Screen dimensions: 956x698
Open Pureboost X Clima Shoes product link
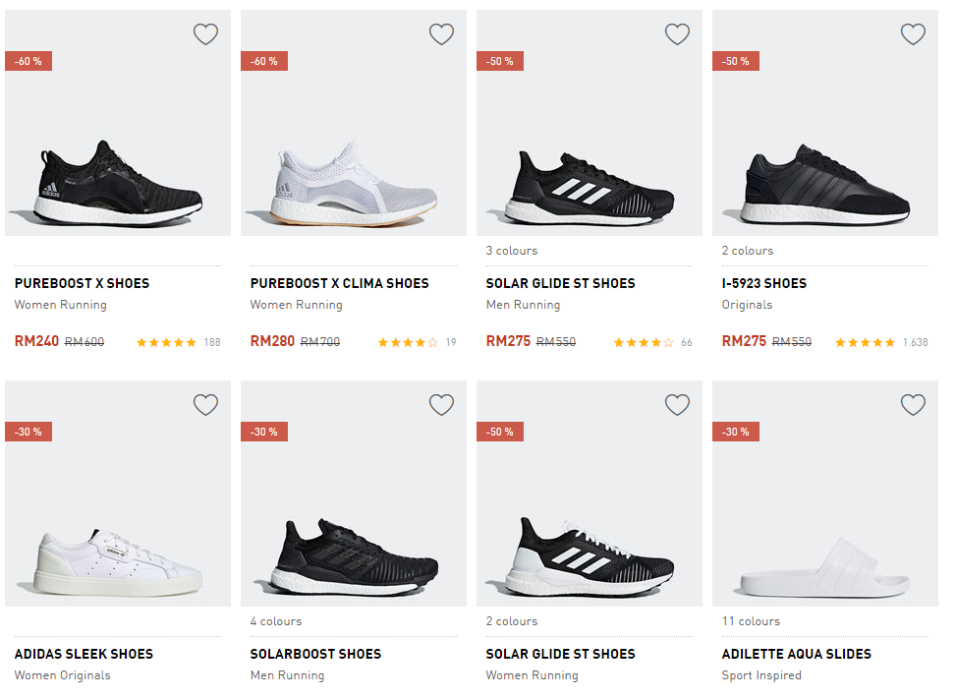pos(339,283)
